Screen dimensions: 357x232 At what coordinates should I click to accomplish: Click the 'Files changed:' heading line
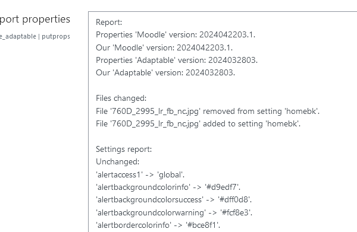pyautogui.click(x=121, y=98)
